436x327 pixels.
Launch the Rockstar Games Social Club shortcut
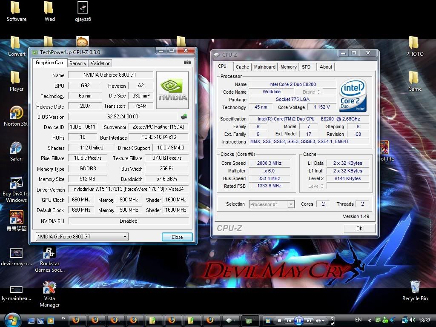pyautogui.click(x=49, y=259)
